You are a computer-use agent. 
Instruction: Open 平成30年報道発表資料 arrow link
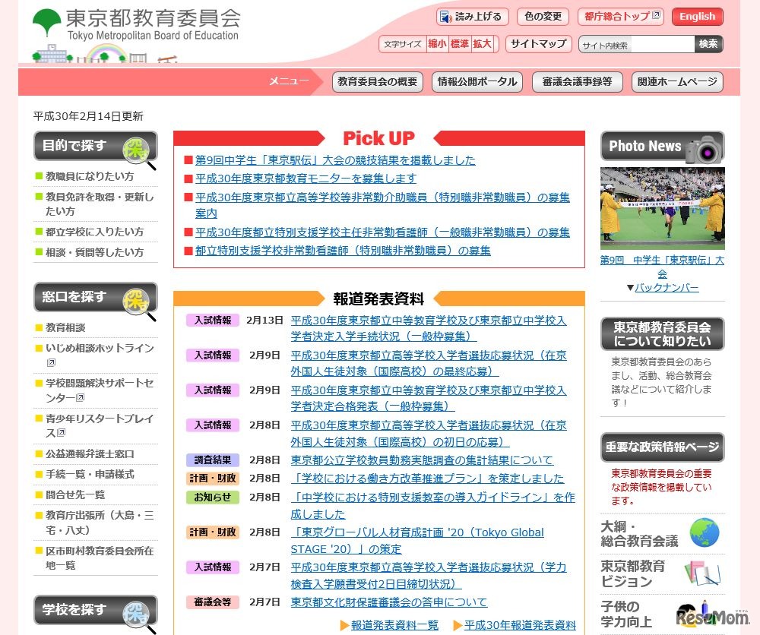514,625
